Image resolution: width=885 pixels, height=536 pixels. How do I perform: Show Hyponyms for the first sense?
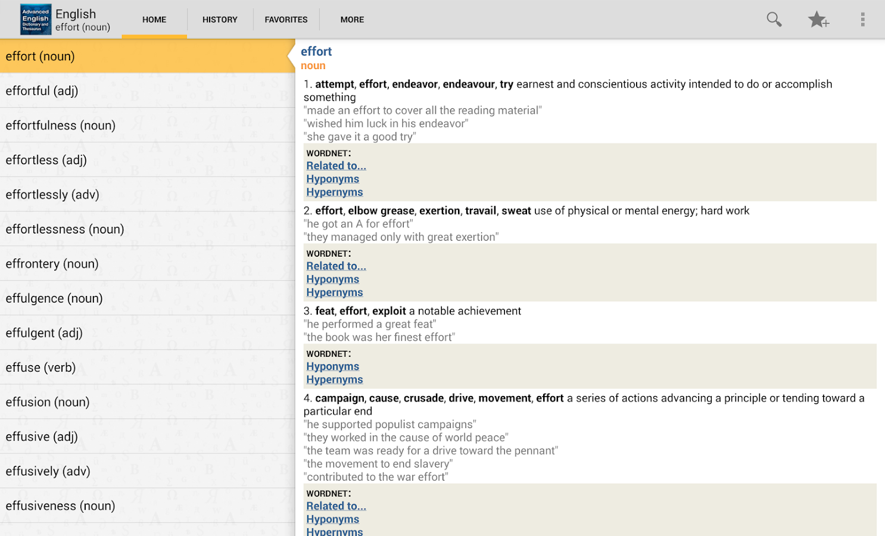click(x=332, y=179)
